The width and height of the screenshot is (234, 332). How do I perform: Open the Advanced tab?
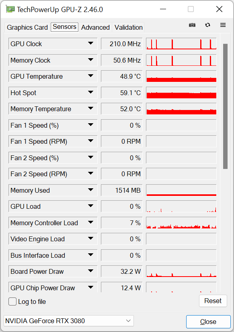point(95,27)
